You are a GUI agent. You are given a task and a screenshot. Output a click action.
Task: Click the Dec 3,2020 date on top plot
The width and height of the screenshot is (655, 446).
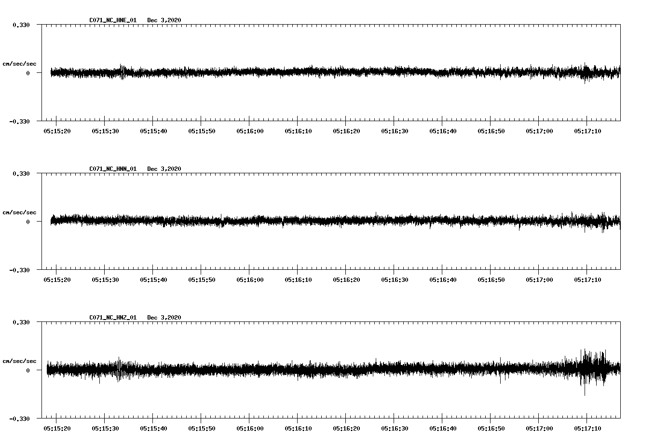click(164, 20)
